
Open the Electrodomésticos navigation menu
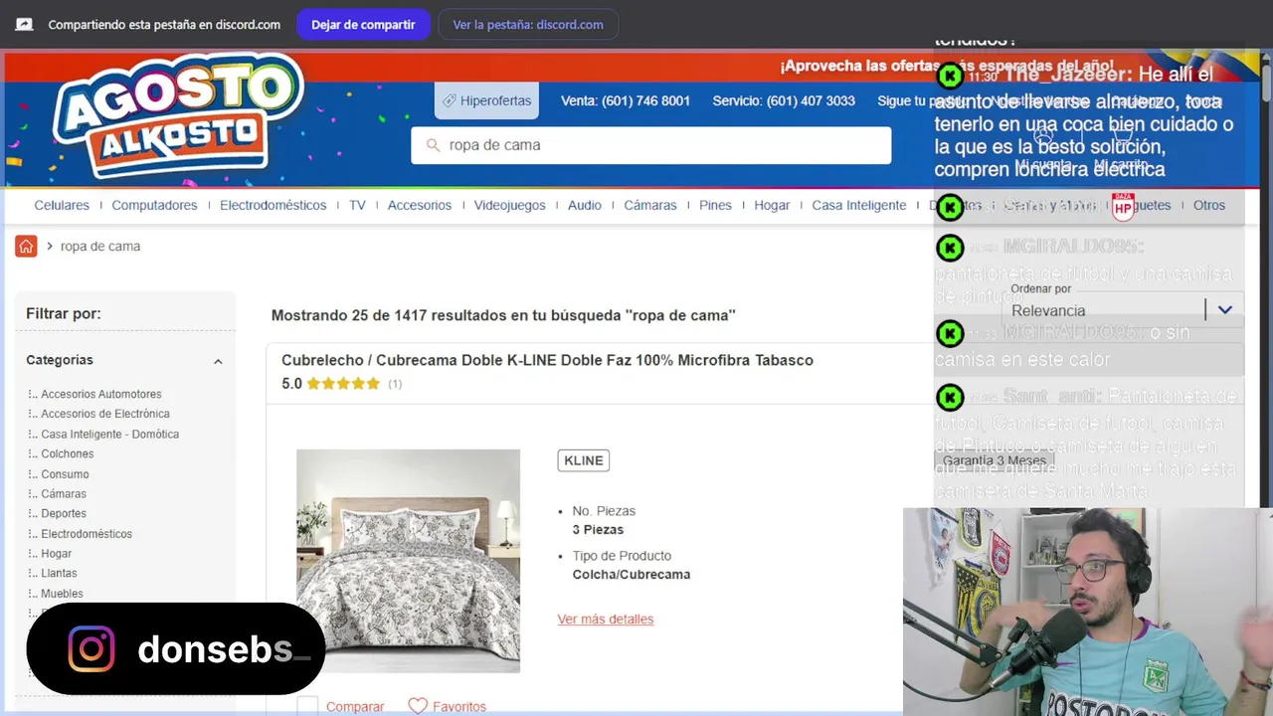pos(273,205)
